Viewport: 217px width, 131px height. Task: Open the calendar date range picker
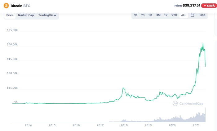(192, 15)
